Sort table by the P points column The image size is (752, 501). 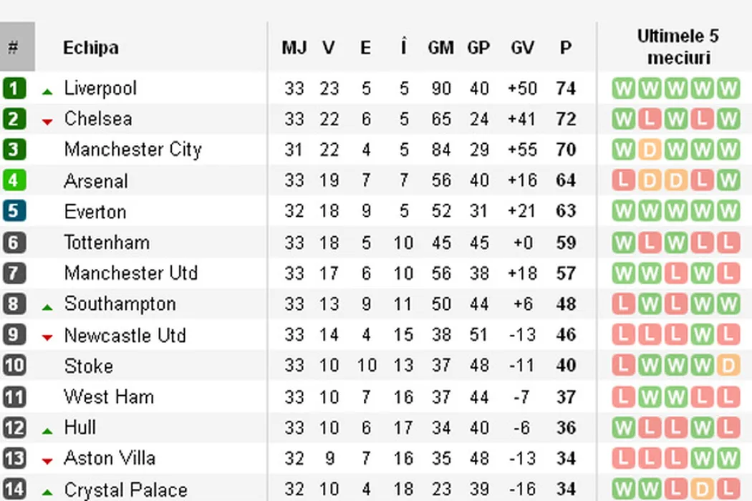pyautogui.click(x=566, y=48)
